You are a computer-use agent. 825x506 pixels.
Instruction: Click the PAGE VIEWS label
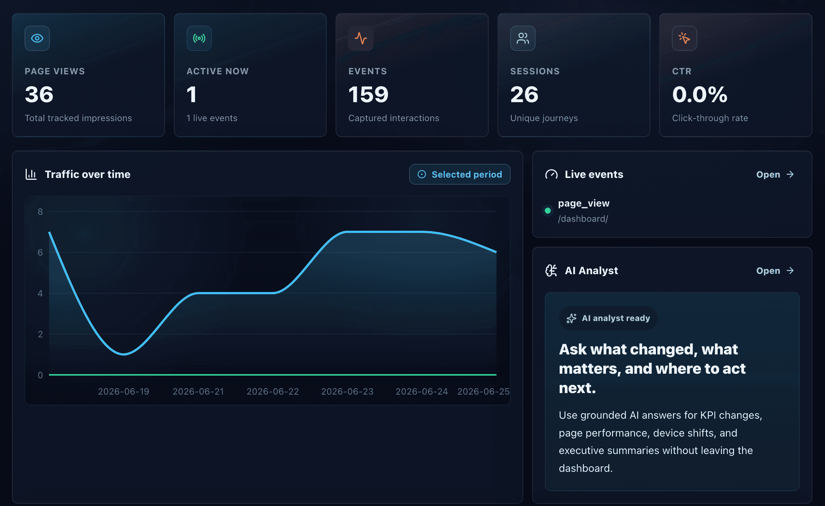pos(55,71)
